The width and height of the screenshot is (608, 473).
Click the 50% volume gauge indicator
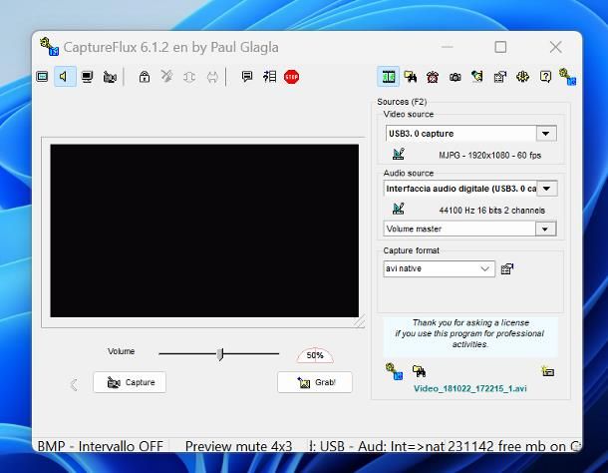pyautogui.click(x=315, y=355)
